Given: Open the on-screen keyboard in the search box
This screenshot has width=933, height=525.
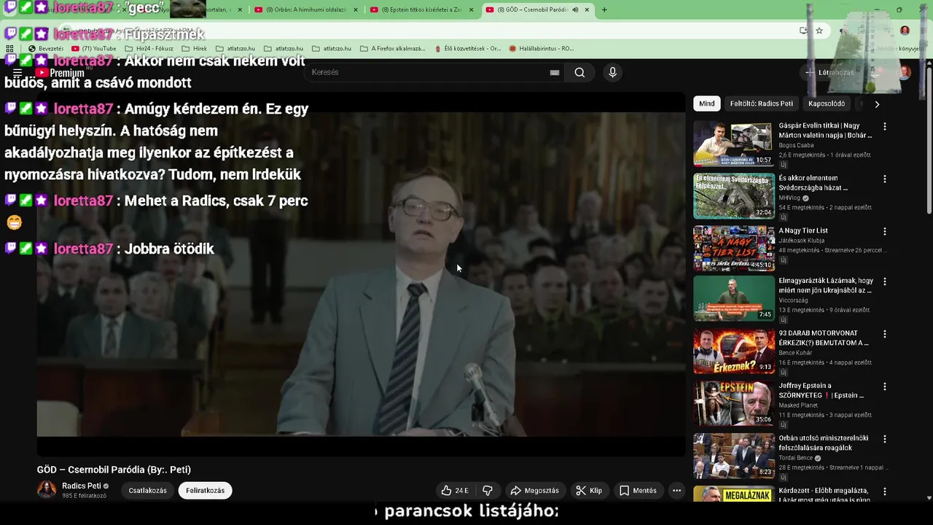Looking at the screenshot, I should (555, 72).
